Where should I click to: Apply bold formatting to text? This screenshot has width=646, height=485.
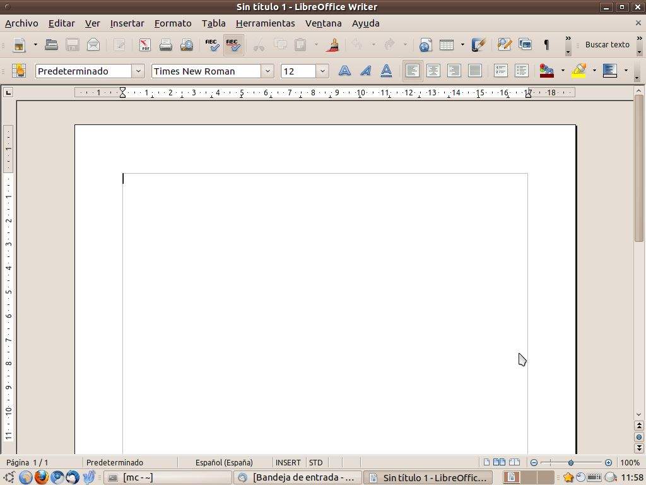[344, 71]
